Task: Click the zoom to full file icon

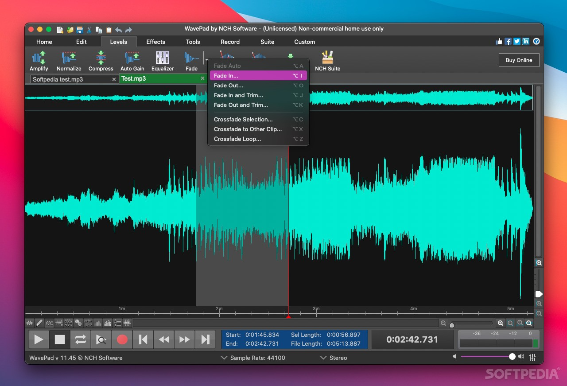Action: coord(529,324)
